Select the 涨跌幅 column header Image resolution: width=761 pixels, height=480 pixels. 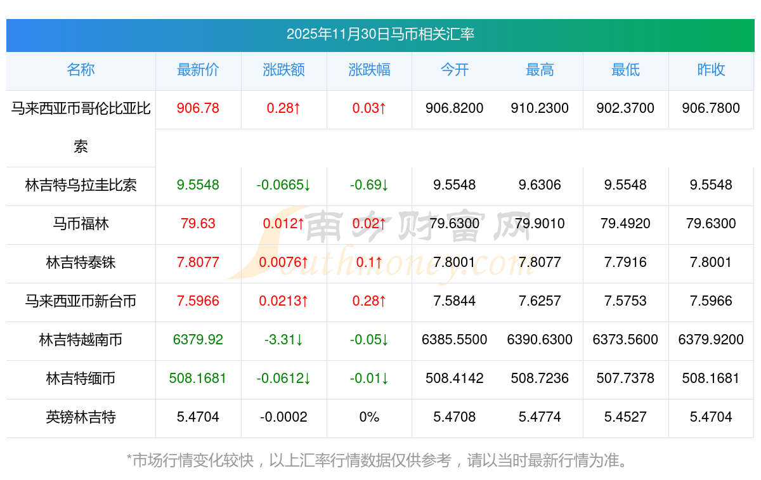[369, 70]
